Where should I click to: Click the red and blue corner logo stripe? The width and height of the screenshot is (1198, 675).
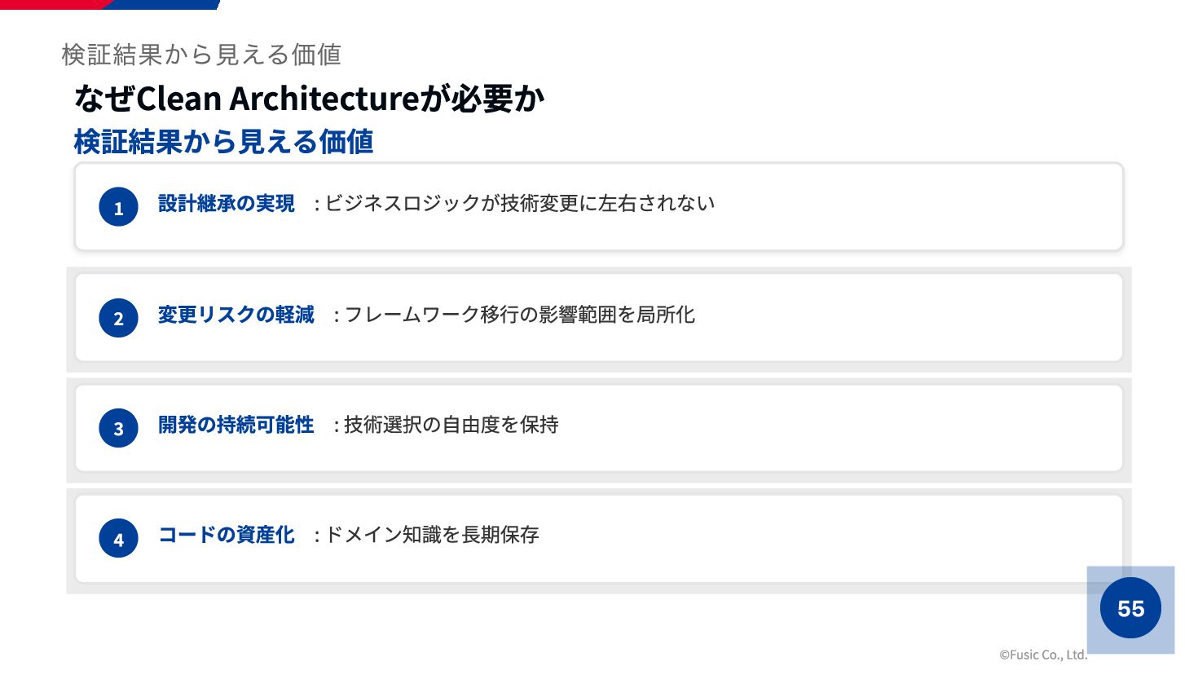point(110,4)
